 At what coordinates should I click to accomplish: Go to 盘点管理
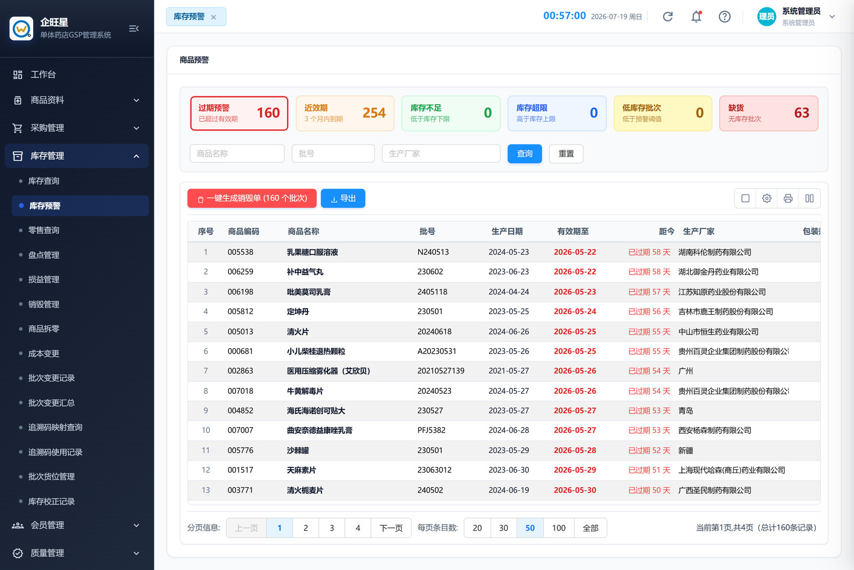[x=80, y=255]
